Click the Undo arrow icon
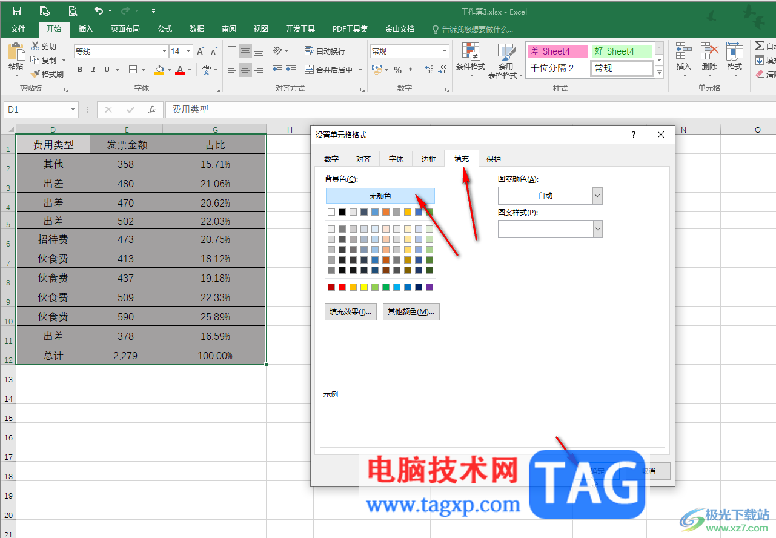Viewport: 776px width, 538px height. (99, 11)
